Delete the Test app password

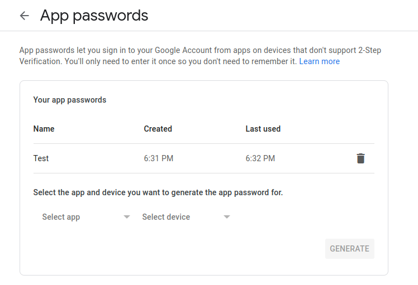pos(360,158)
